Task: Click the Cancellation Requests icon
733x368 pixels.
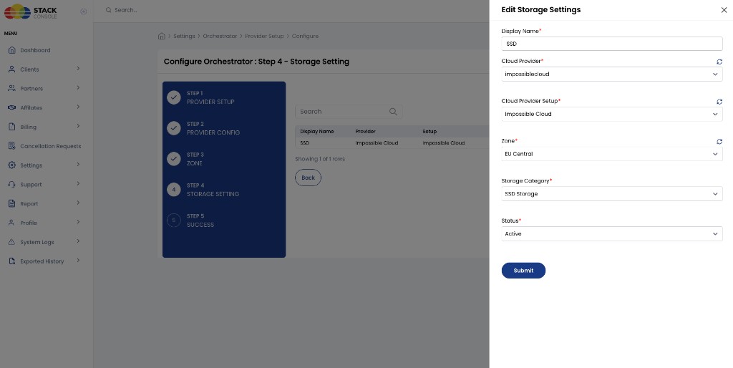Action: 12,146
